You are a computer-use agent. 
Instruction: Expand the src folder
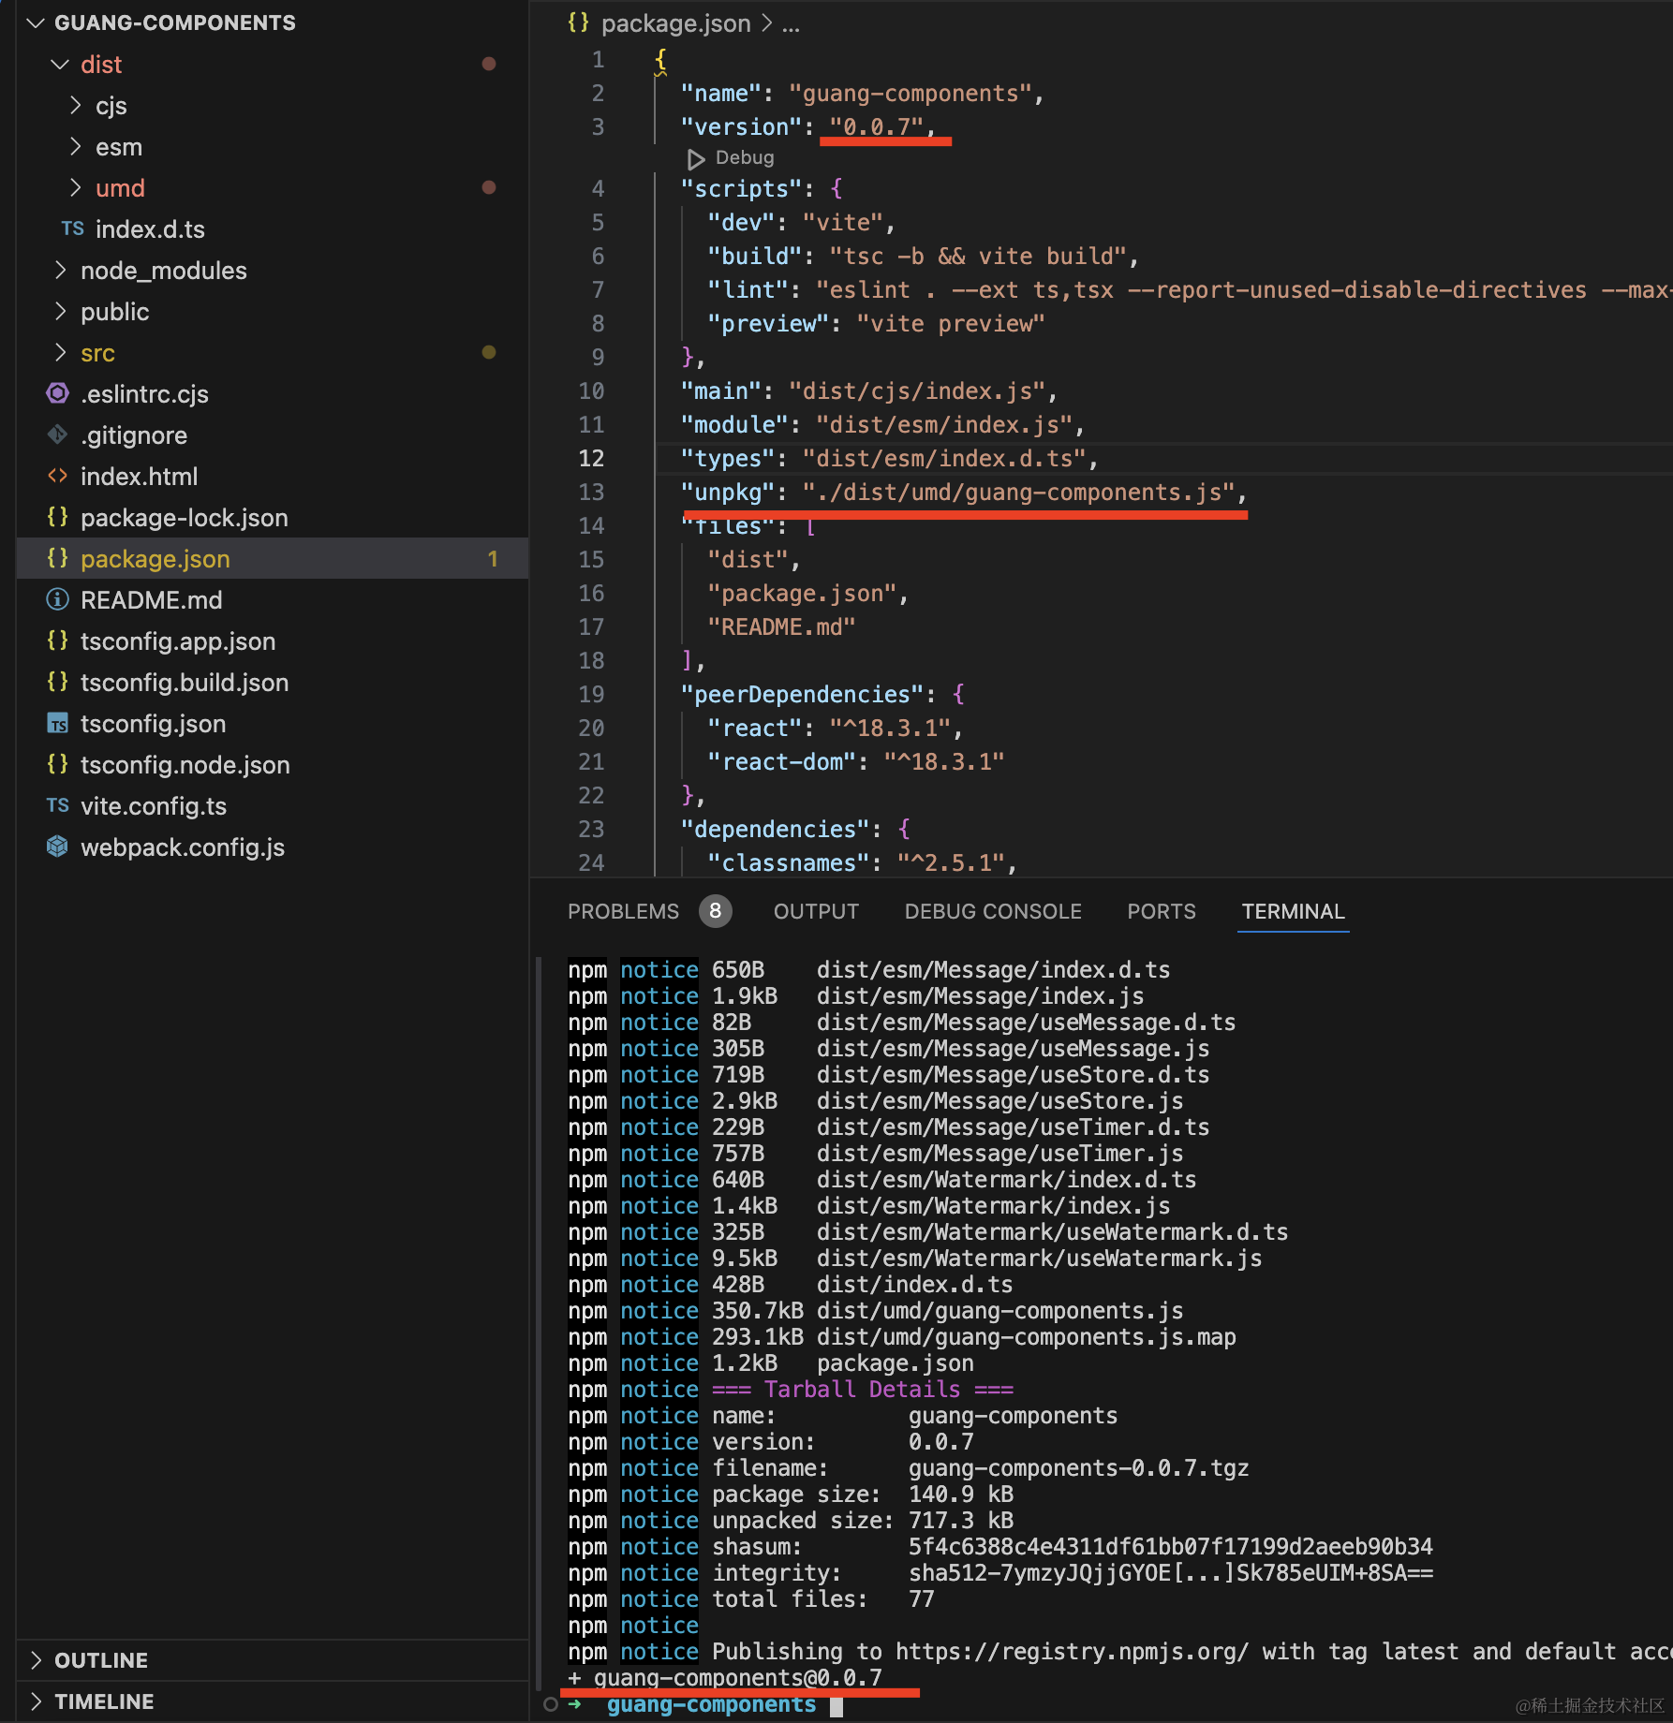click(x=60, y=352)
